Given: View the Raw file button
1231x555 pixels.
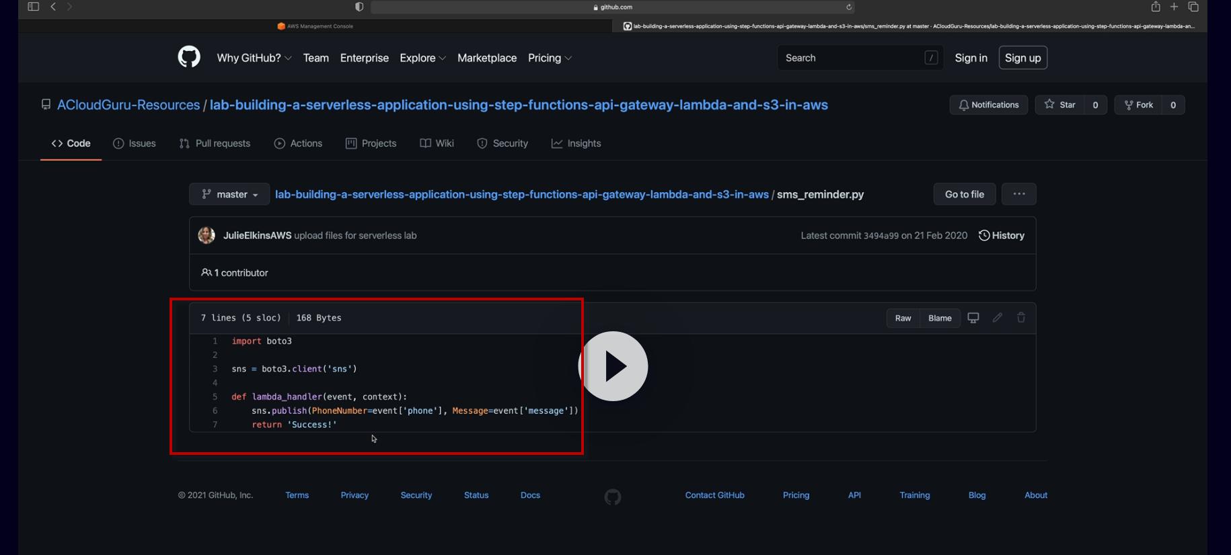Looking at the screenshot, I should (903, 318).
